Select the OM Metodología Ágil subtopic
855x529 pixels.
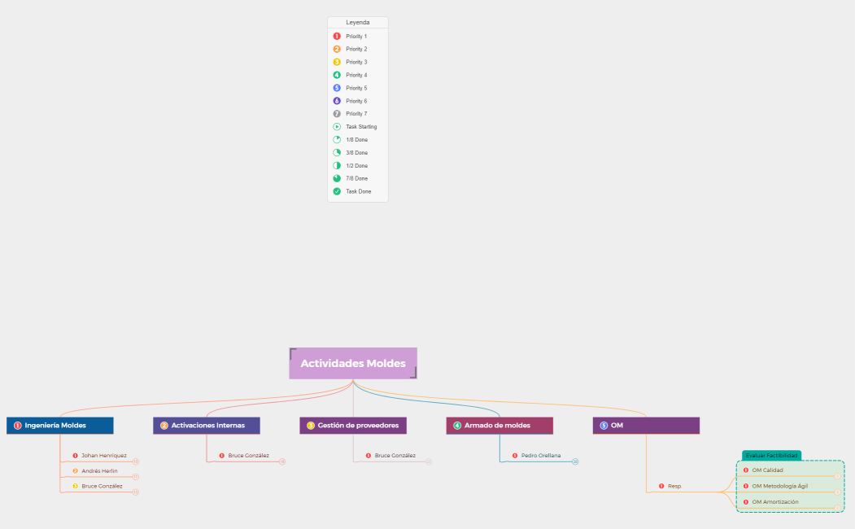(x=779, y=486)
